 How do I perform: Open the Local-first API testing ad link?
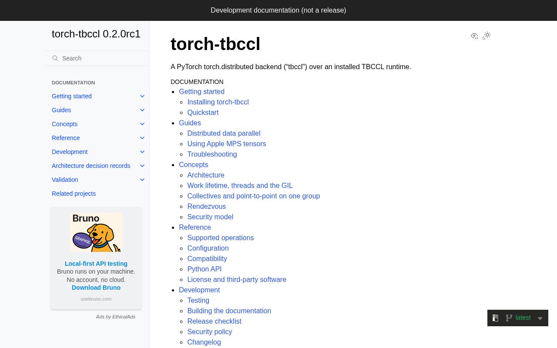(x=96, y=264)
